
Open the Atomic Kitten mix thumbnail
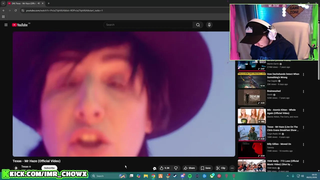(252, 116)
